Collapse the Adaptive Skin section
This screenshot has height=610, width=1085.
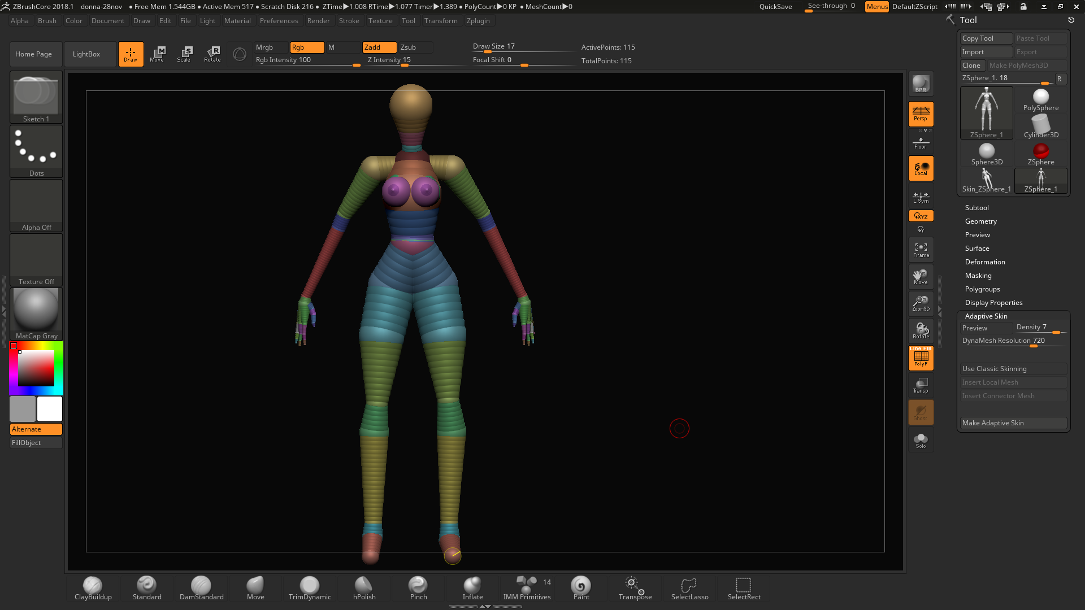point(986,316)
